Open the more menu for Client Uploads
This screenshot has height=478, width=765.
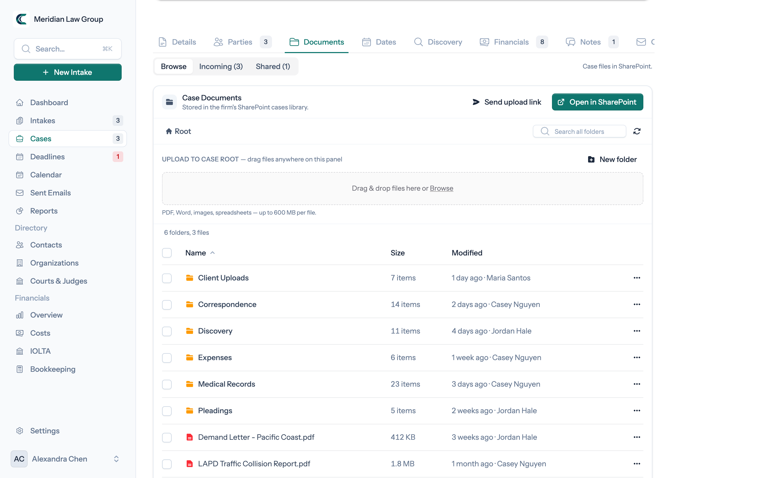pyautogui.click(x=637, y=278)
